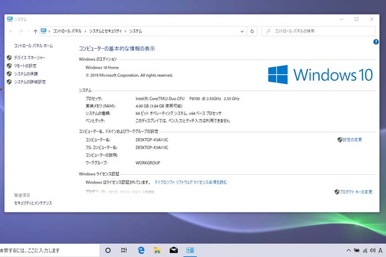Go up one level with the up arrow
The width and height of the screenshot is (386, 257).
tap(35, 32)
